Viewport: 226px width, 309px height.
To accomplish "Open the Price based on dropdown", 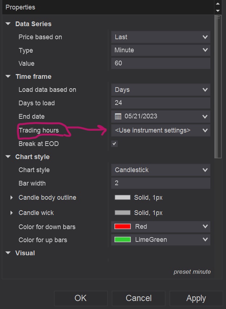I will [x=160, y=37].
